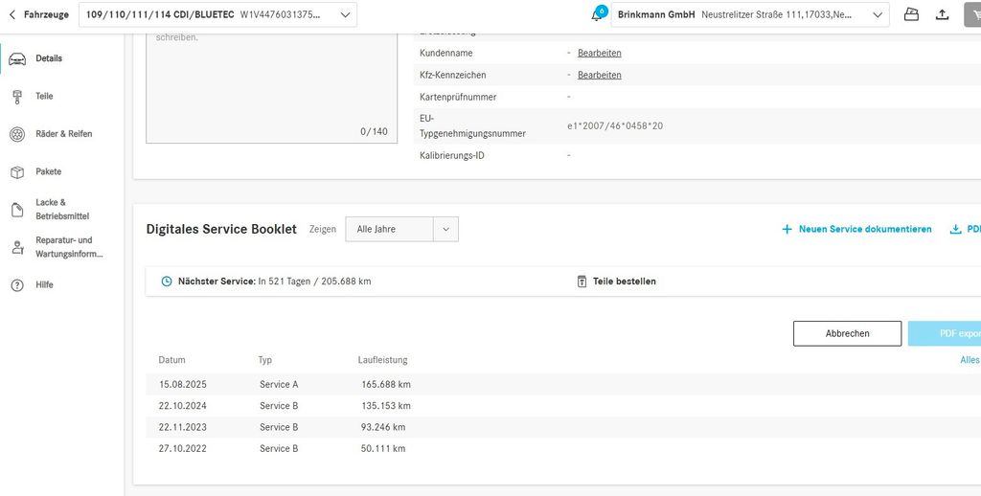Click Bearbeiten next to Kundenname
The image size is (981, 496).
coord(599,53)
